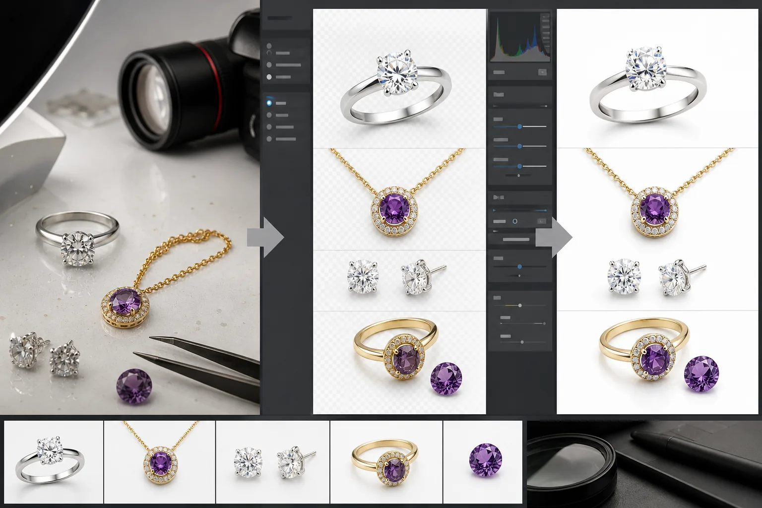
Task: Select the diamond solitaire ring filmstrip thumbnail
Action: [x=54, y=462]
